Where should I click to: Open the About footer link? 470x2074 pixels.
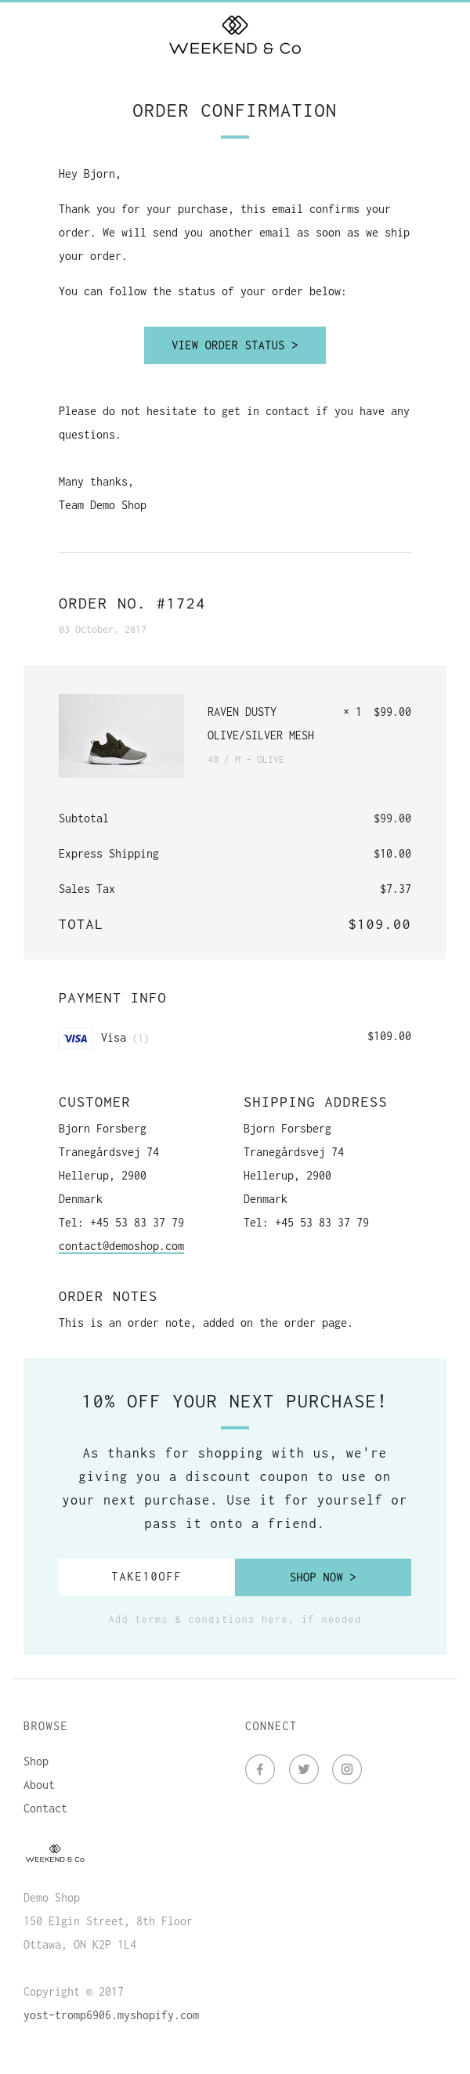[38, 1784]
